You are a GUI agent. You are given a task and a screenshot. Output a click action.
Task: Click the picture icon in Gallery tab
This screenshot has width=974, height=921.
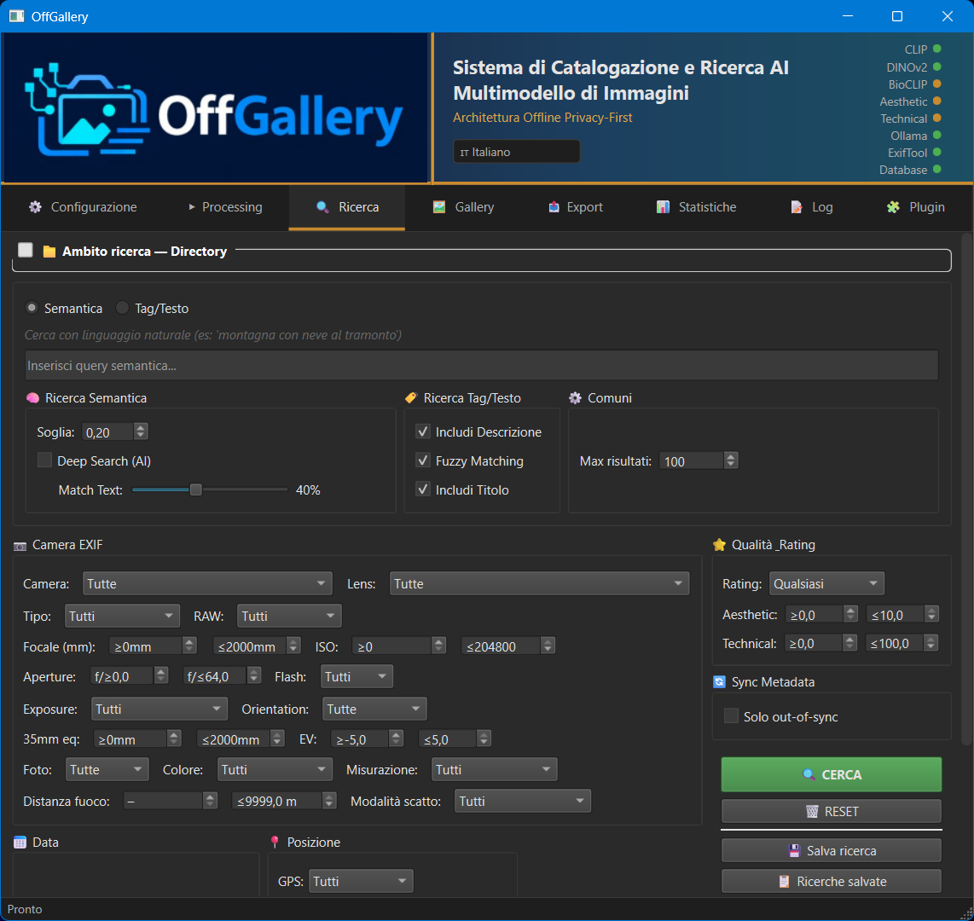click(x=439, y=207)
